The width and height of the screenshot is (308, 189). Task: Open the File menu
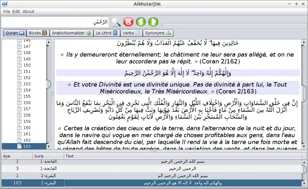[x=7, y=11]
